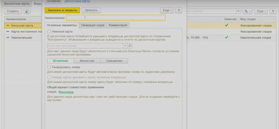
Task: Click the Бонусная программа input field
Action: tap(85, 46)
